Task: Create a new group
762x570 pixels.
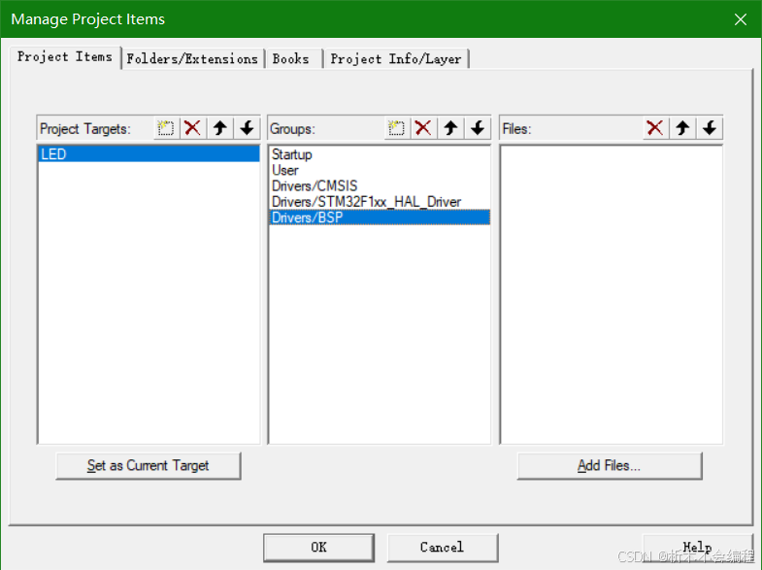Action: point(397,128)
